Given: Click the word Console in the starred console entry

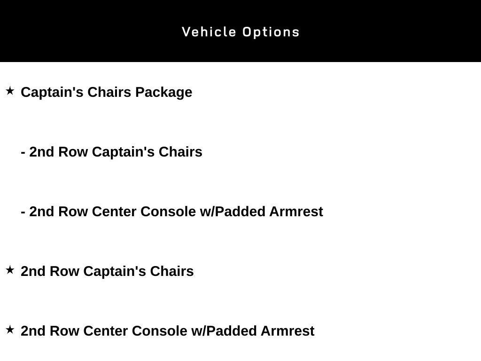Looking at the screenshot, I should click(x=160, y=331).
